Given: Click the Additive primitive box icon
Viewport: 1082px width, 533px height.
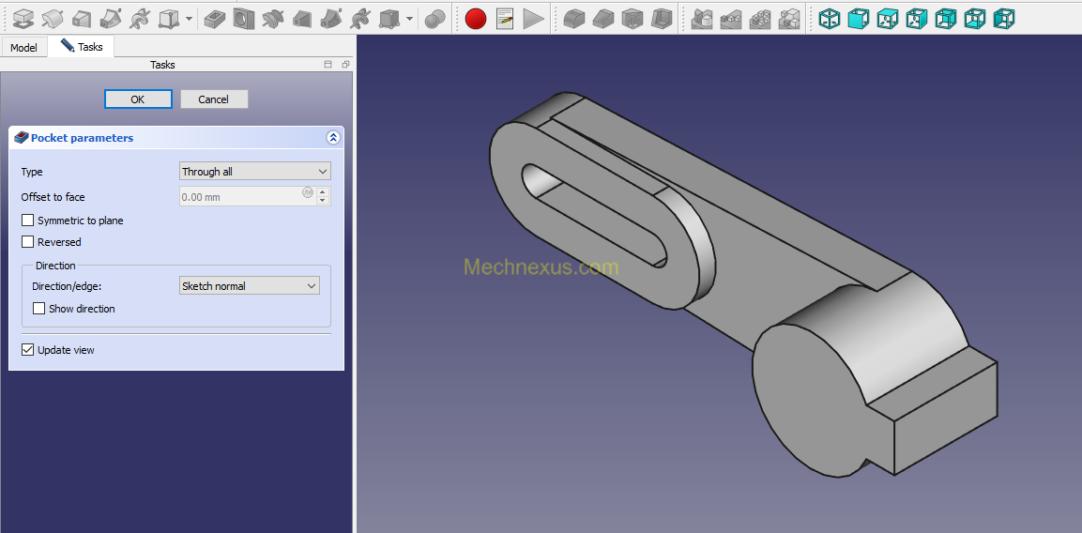Looking at the screenshot, I should pyautogui.click(x=169, y=19).
